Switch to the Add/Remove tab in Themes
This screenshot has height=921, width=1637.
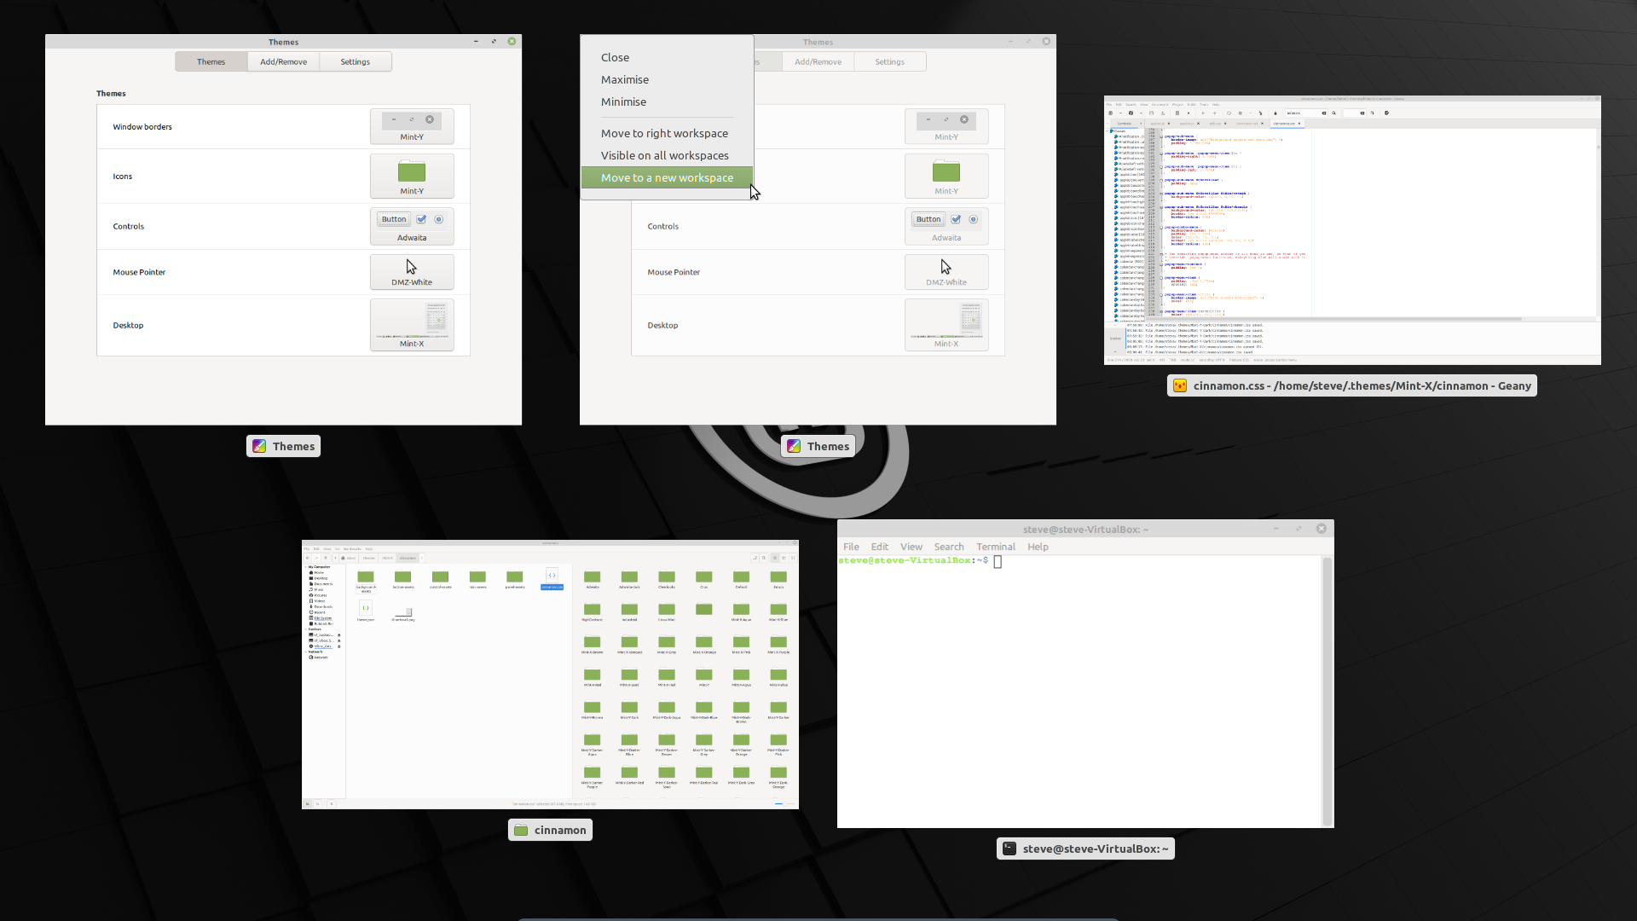[283, 61]
